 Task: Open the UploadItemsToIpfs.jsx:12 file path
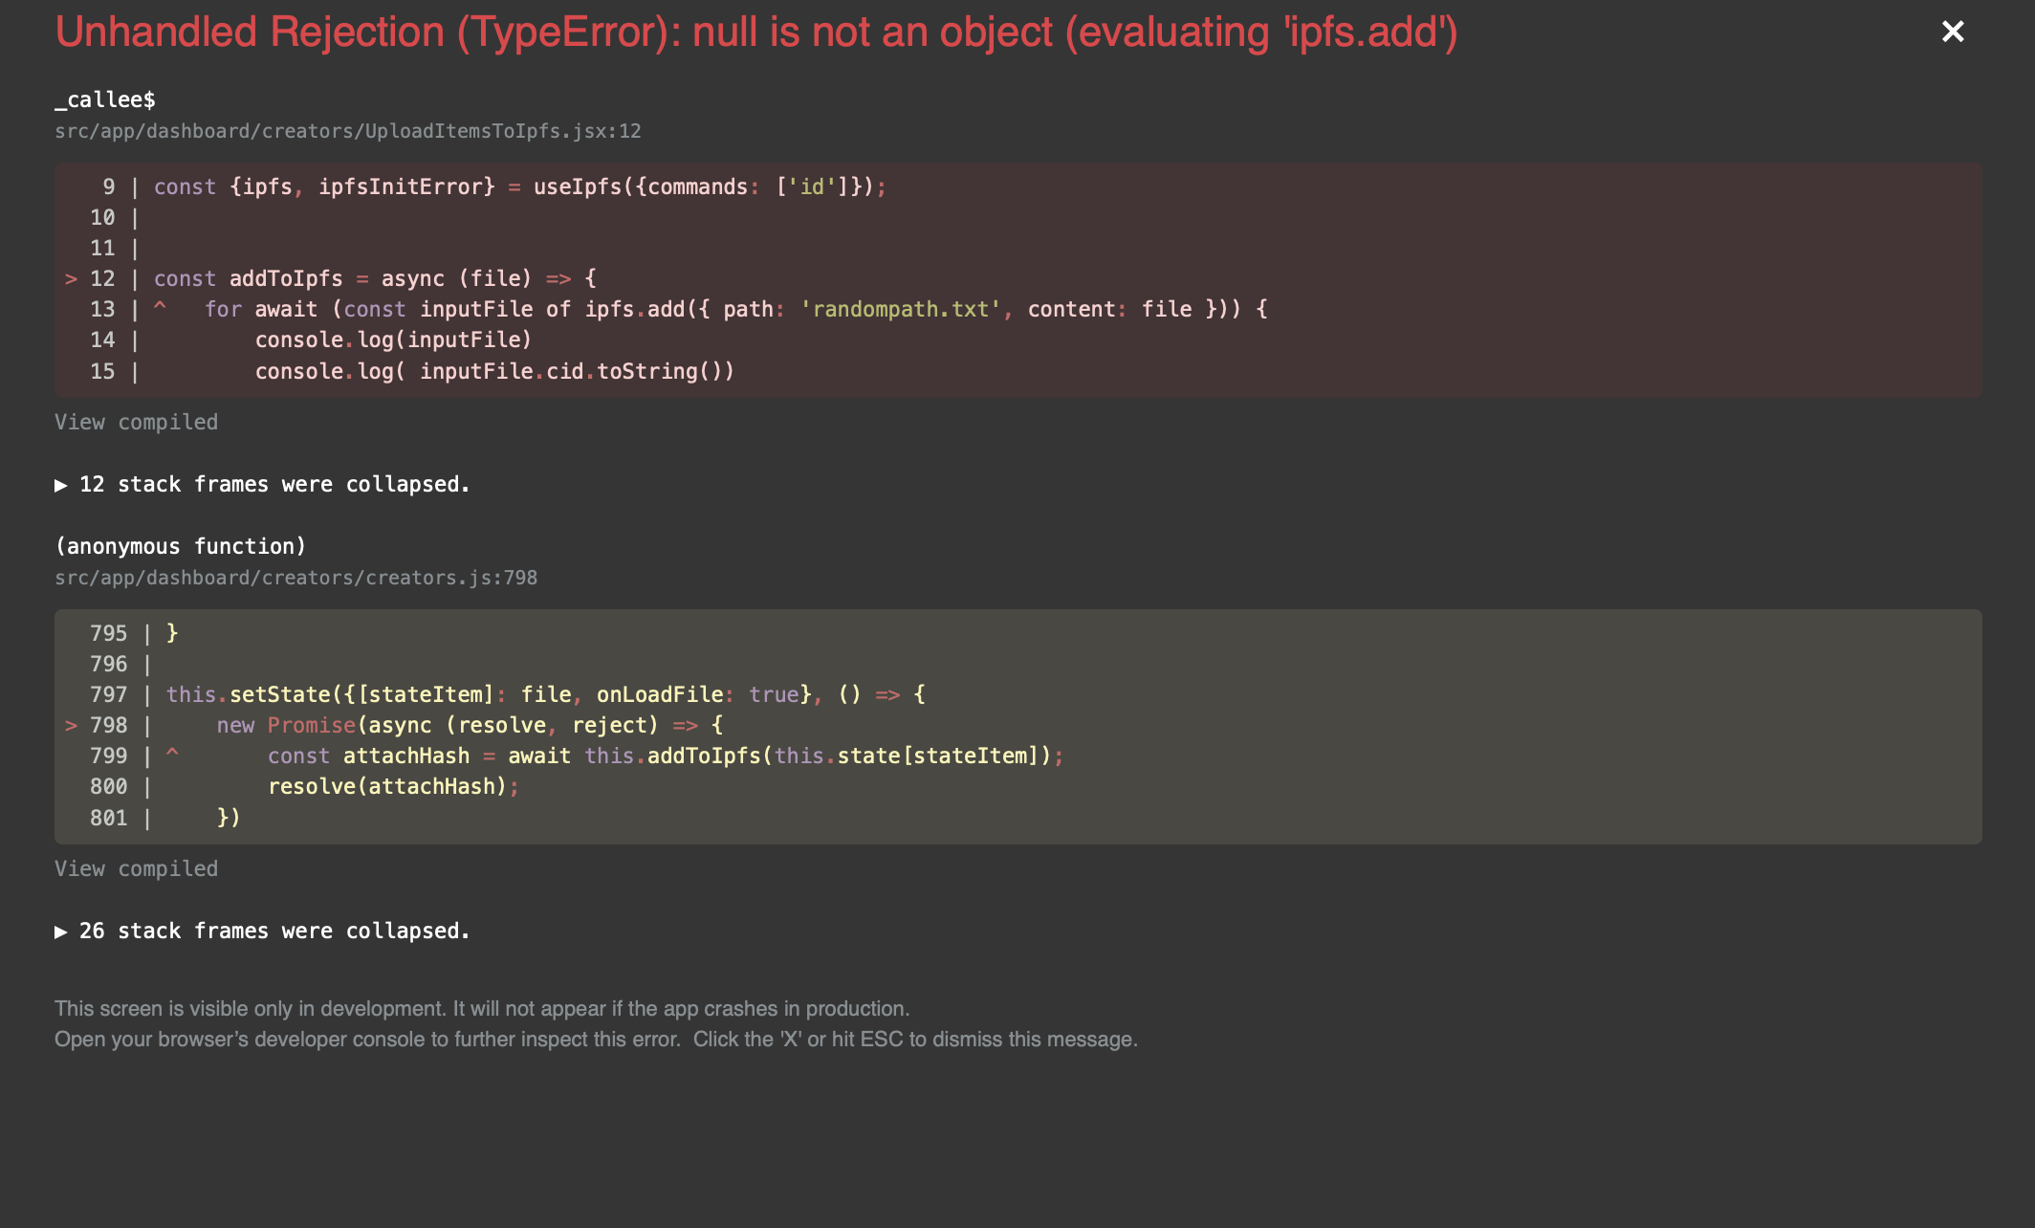(x=347, y=131)
